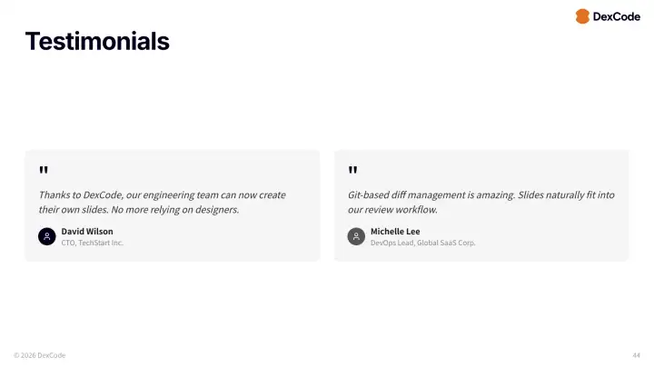Click David Wilson's dark avatar icon

(47, 236)
